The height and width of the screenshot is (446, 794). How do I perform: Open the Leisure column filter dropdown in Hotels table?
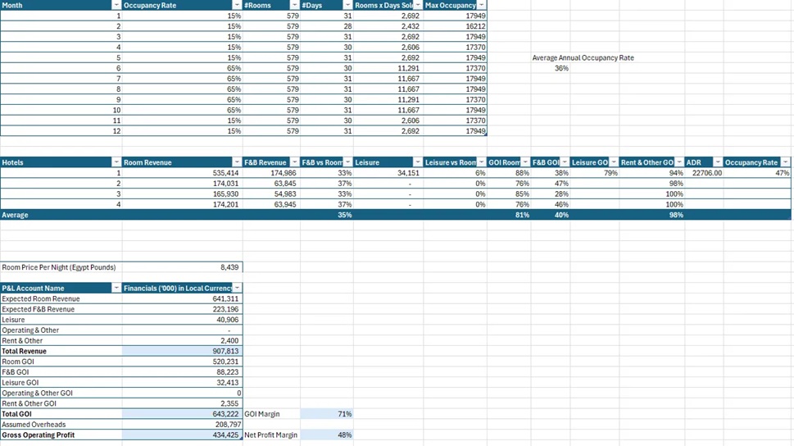coord(418,162)
